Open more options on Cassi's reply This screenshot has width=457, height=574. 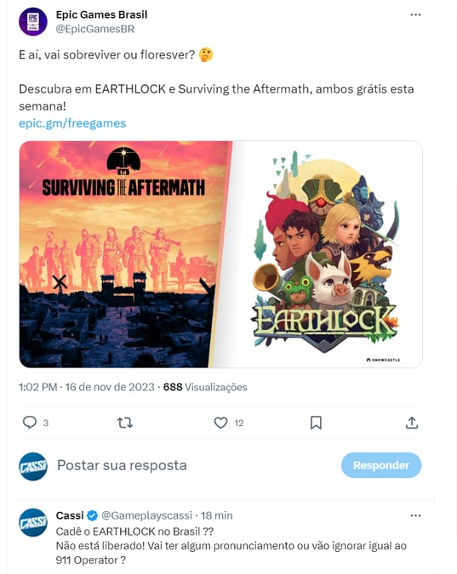[415, 515]
